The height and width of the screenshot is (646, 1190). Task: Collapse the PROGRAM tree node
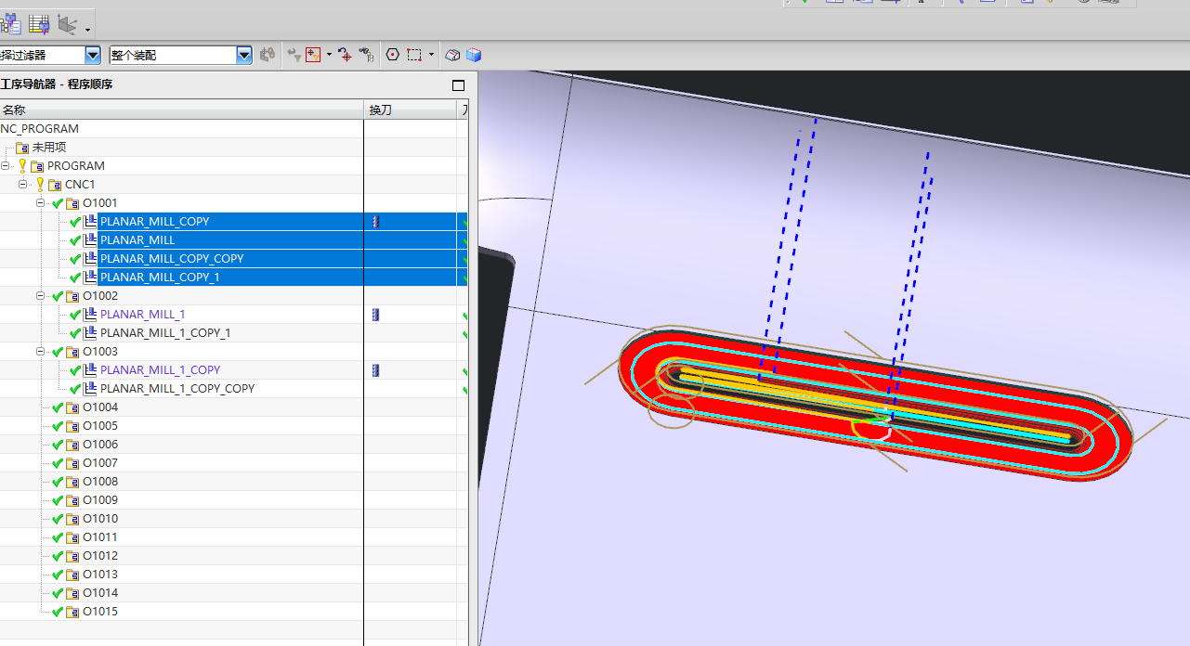(x=7, y=166)
